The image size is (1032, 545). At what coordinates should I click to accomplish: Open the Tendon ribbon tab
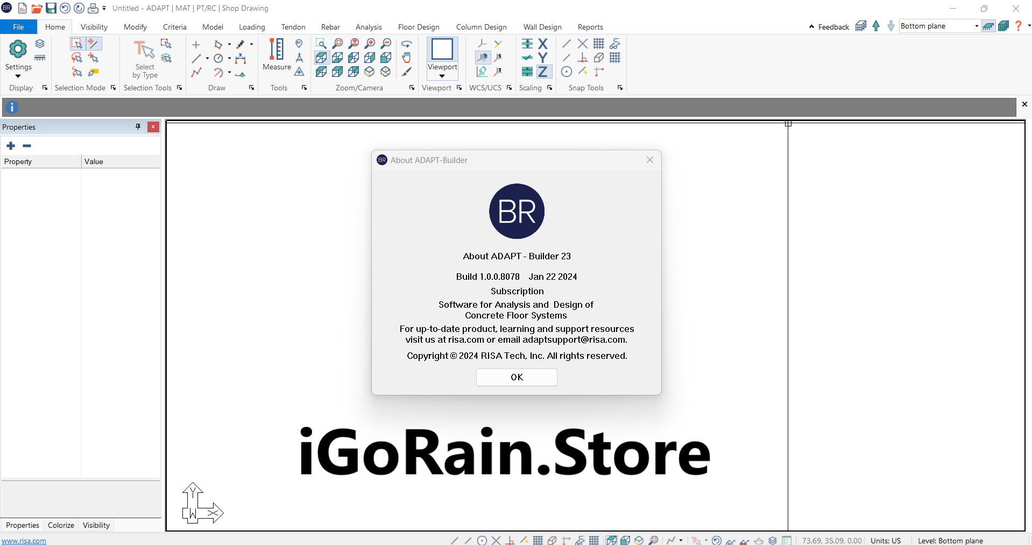pyautogui.click(x=293, y=27)
